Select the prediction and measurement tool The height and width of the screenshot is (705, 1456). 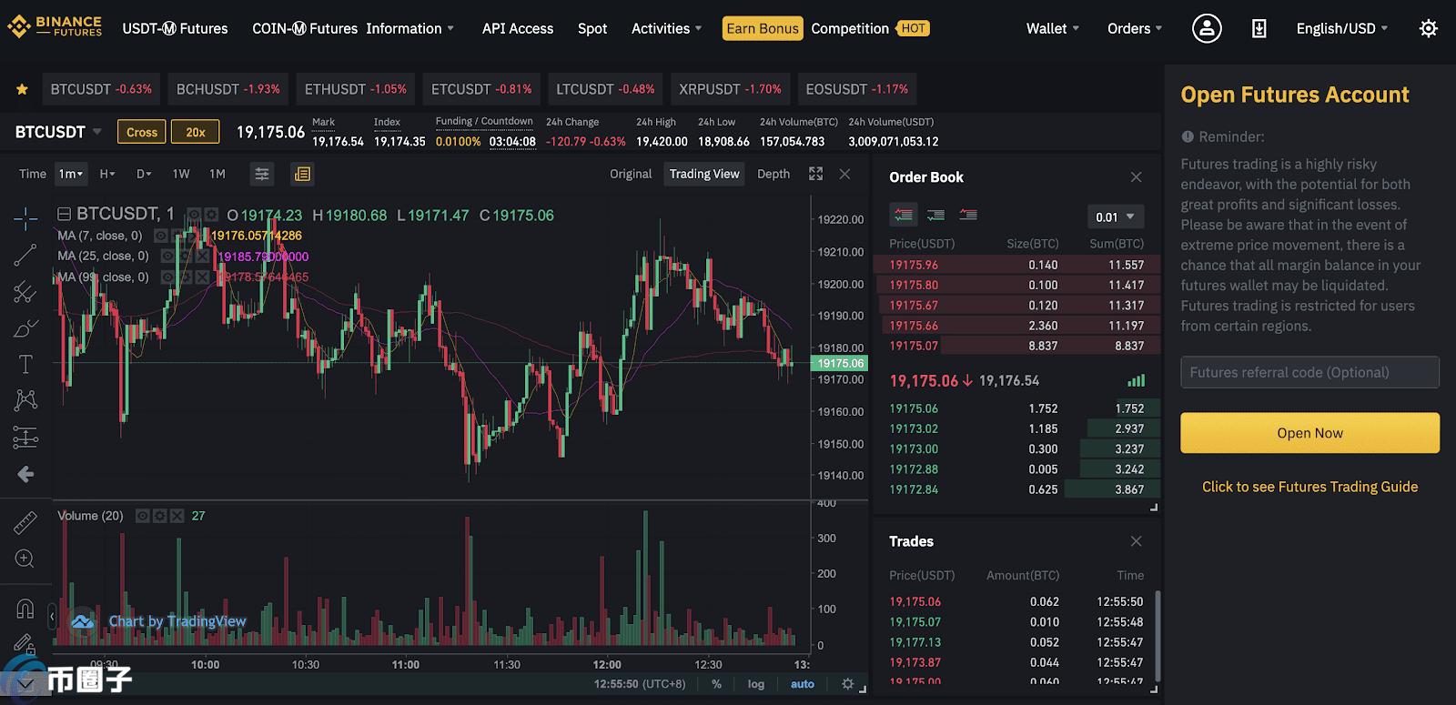pyautogui.click(x=25, y=438)
